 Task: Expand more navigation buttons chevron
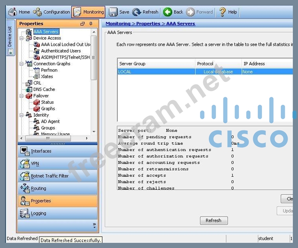coord(94,225)
